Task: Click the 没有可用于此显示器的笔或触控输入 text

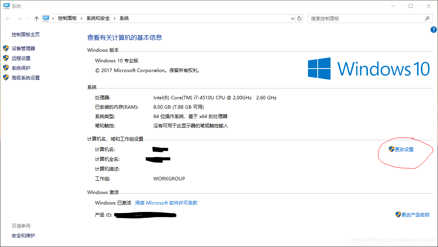Action: [x=190, y=126]
